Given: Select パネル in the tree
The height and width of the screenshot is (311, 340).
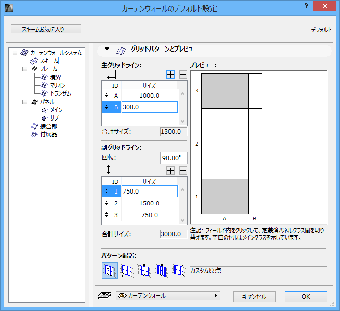Looking at the screenshot, I should [47, 102].
